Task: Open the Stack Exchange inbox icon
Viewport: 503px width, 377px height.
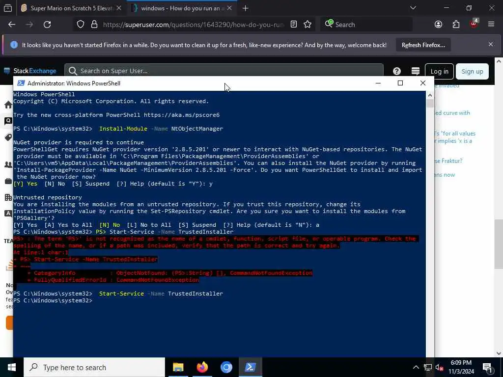Action: coord(416,71)
